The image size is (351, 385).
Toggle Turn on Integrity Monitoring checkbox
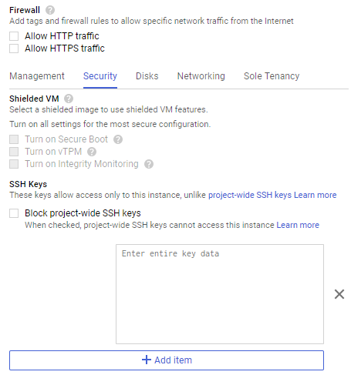click(x=14, y=164)
